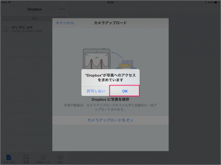Click the PDF file icon beside はじめに.pdf

[6, 29]
